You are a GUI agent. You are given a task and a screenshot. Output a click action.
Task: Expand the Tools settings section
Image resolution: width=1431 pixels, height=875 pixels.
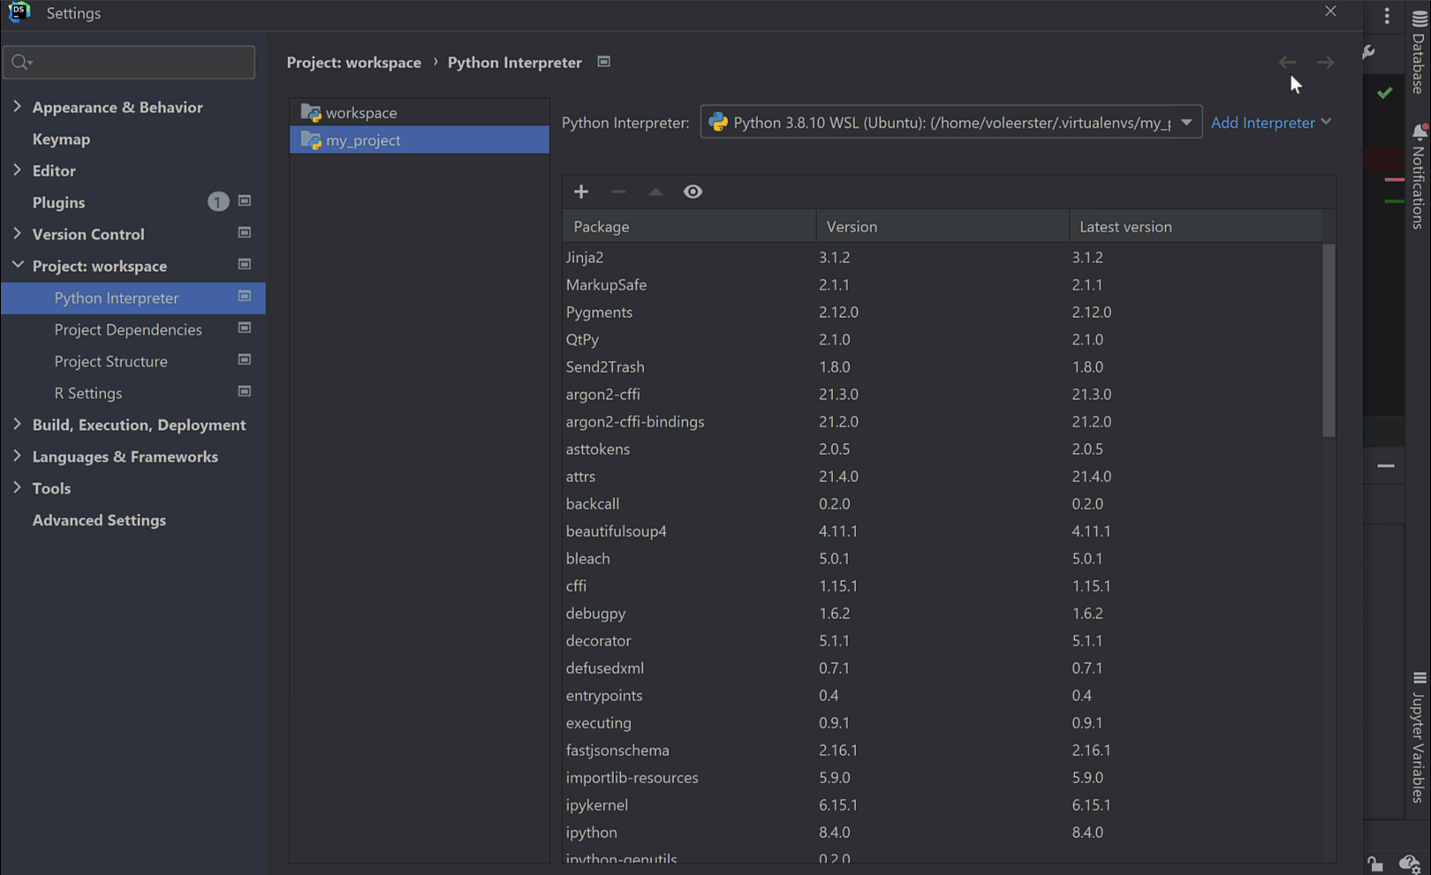pyautogui.click(x=17, y=488)
